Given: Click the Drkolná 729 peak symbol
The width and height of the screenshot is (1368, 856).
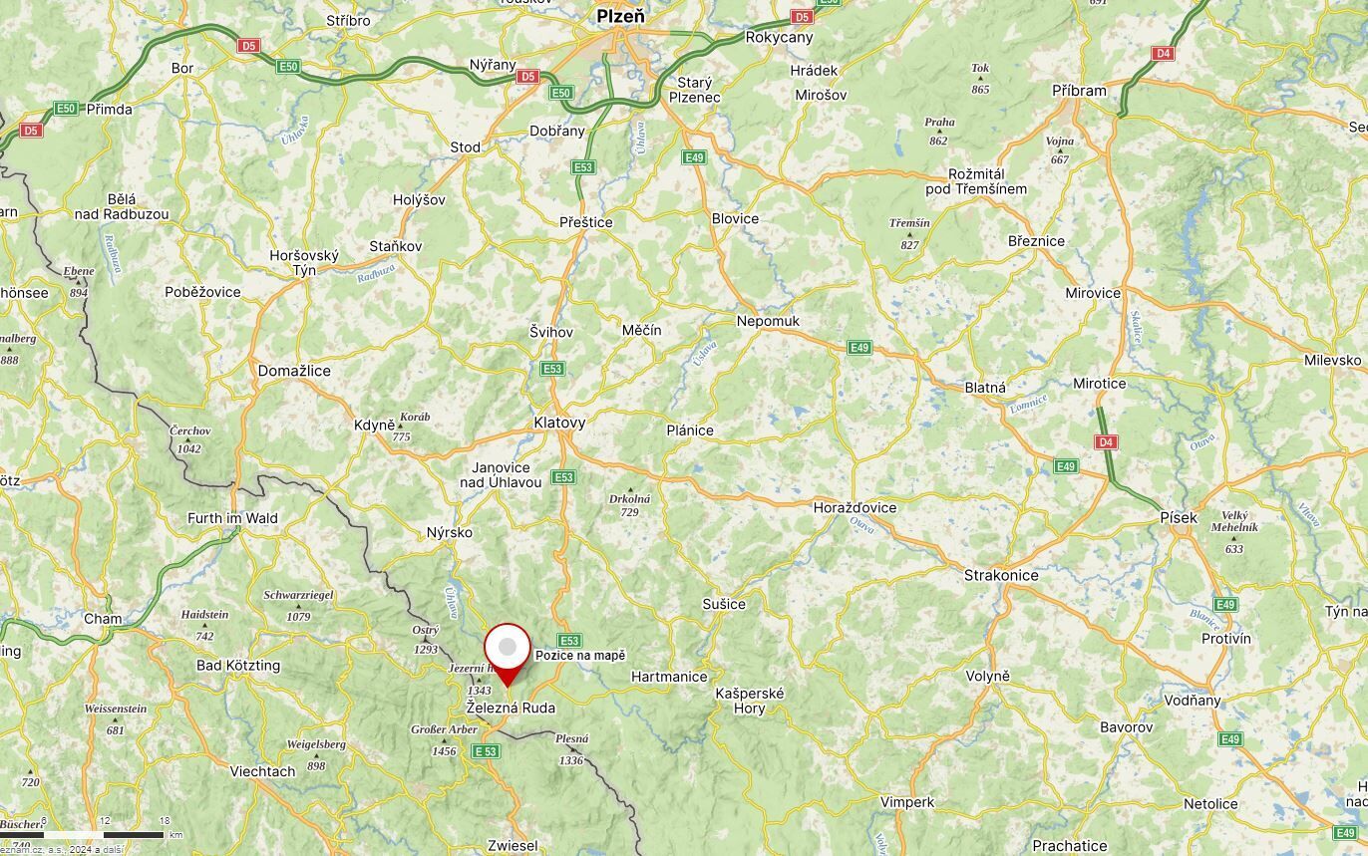Looking at the screenshot, I should point(629,489).
